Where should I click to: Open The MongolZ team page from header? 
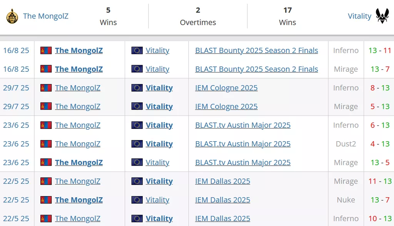point(46,16)
